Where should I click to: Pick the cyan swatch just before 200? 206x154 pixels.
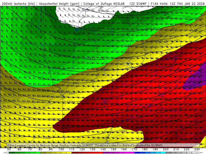click(x=163, y=153)
